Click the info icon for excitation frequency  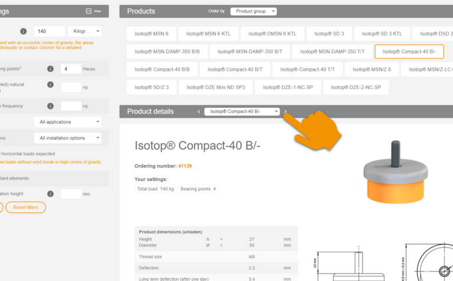pos(51,107)
